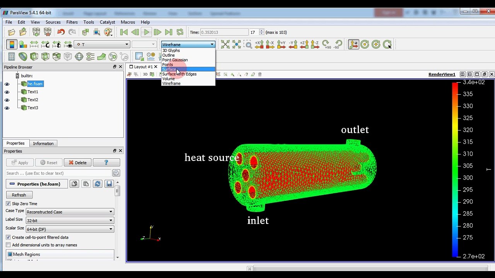Open the Label Size 32-bit dropdown

point(70,220)
